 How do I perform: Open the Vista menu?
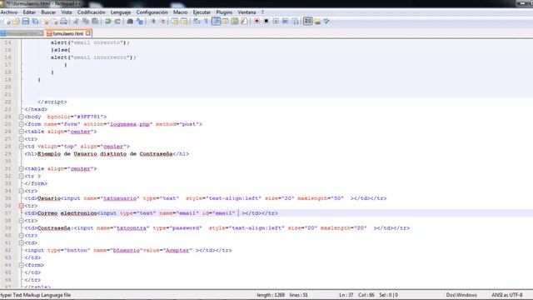coord(67,12)
